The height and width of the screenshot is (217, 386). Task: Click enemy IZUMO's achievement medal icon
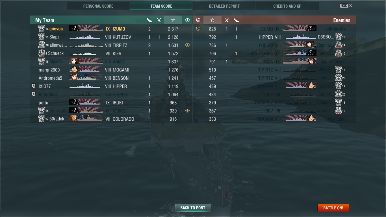click(x=198, y=29)
